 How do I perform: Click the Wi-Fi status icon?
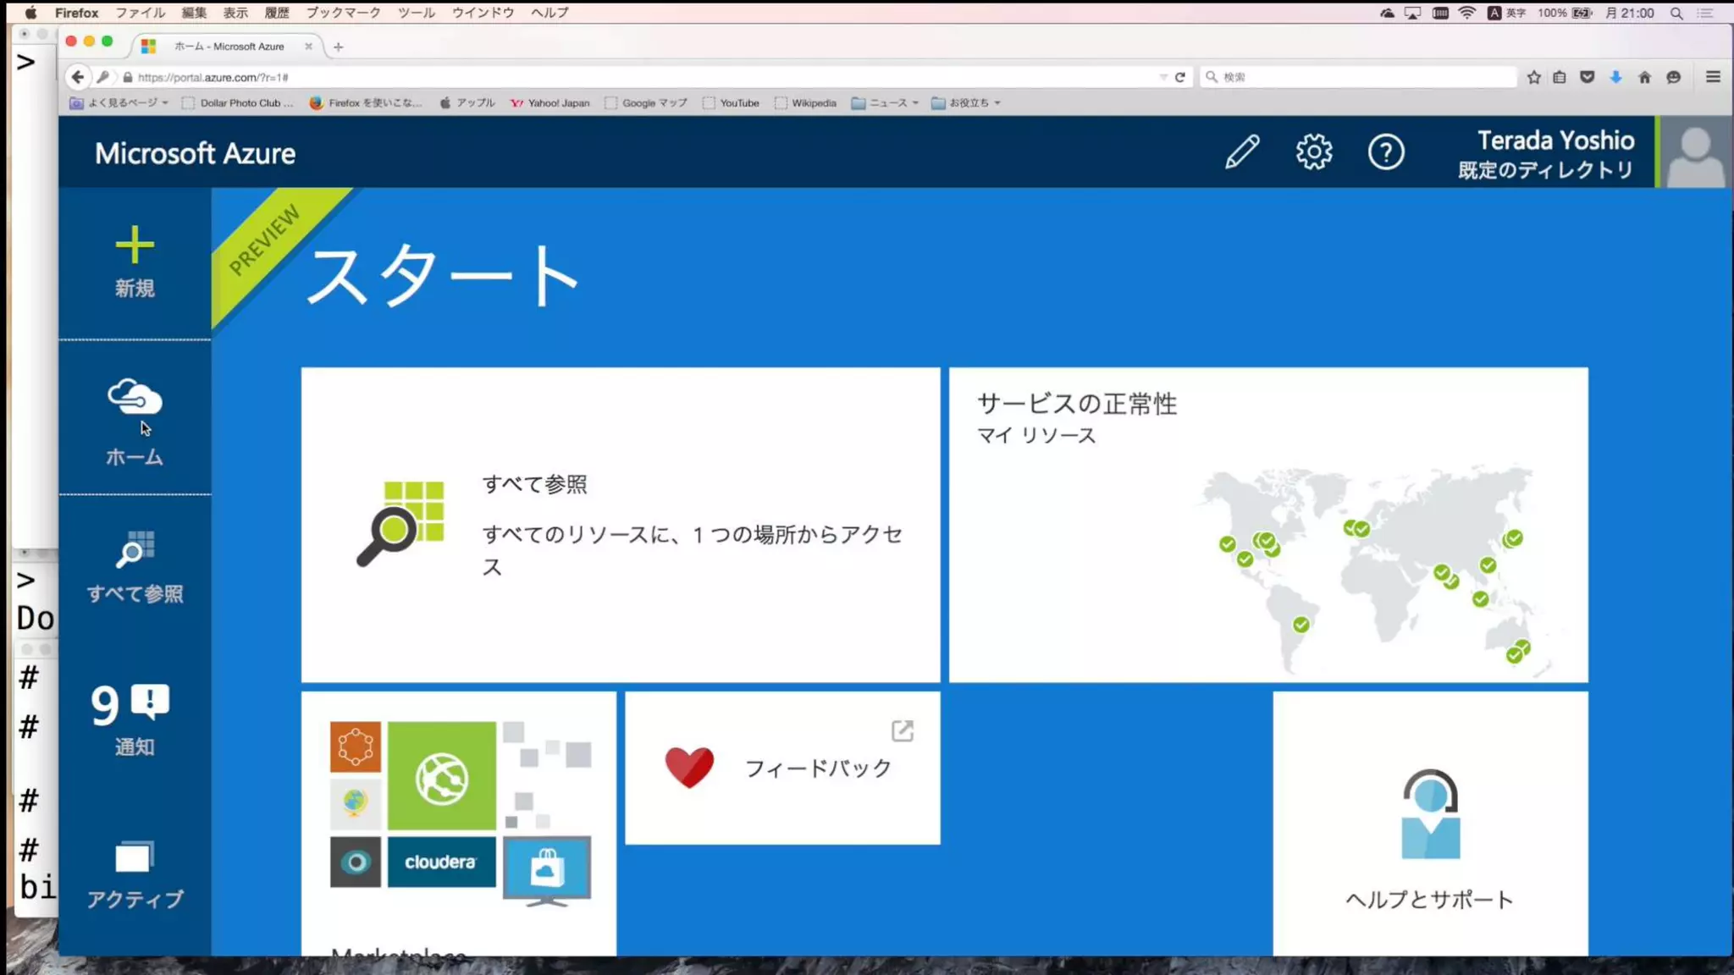click(1467, 13)
